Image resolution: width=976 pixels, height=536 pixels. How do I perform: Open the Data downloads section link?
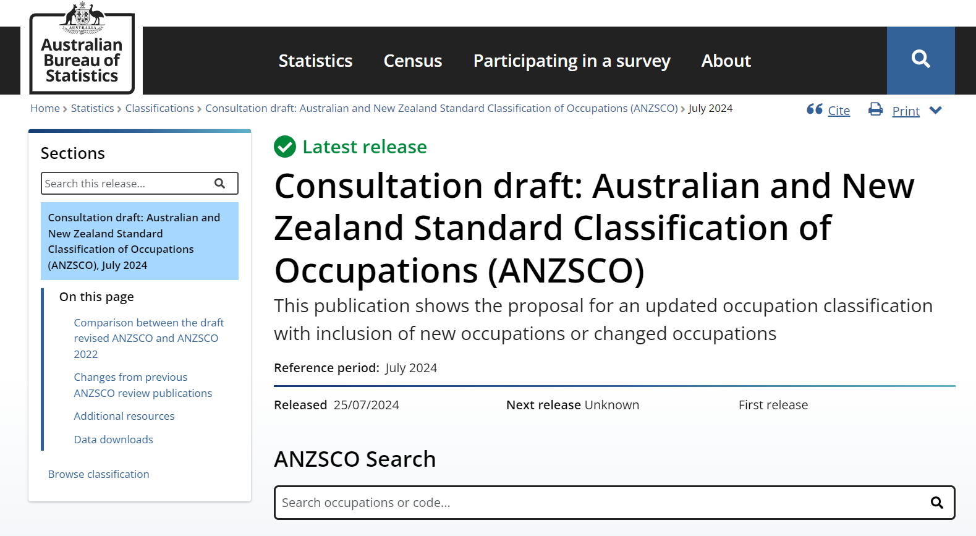(x=113, y=439)
